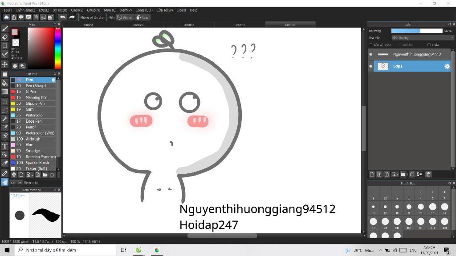Viewport: 456px width, 256px height.
Task: Select the Smudge brush
Action: [x=33, y=151]
